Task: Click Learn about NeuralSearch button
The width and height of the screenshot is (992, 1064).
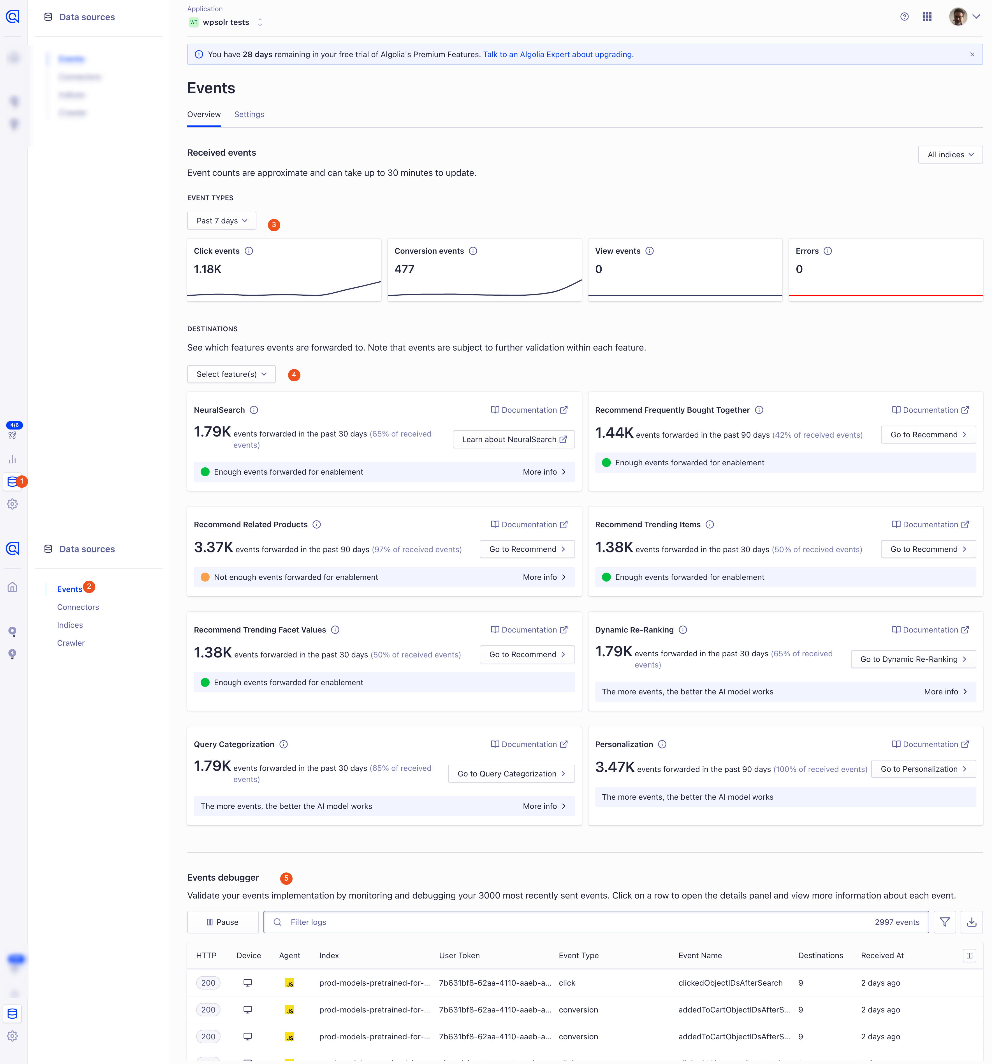Action: click(x=514, y=439)
